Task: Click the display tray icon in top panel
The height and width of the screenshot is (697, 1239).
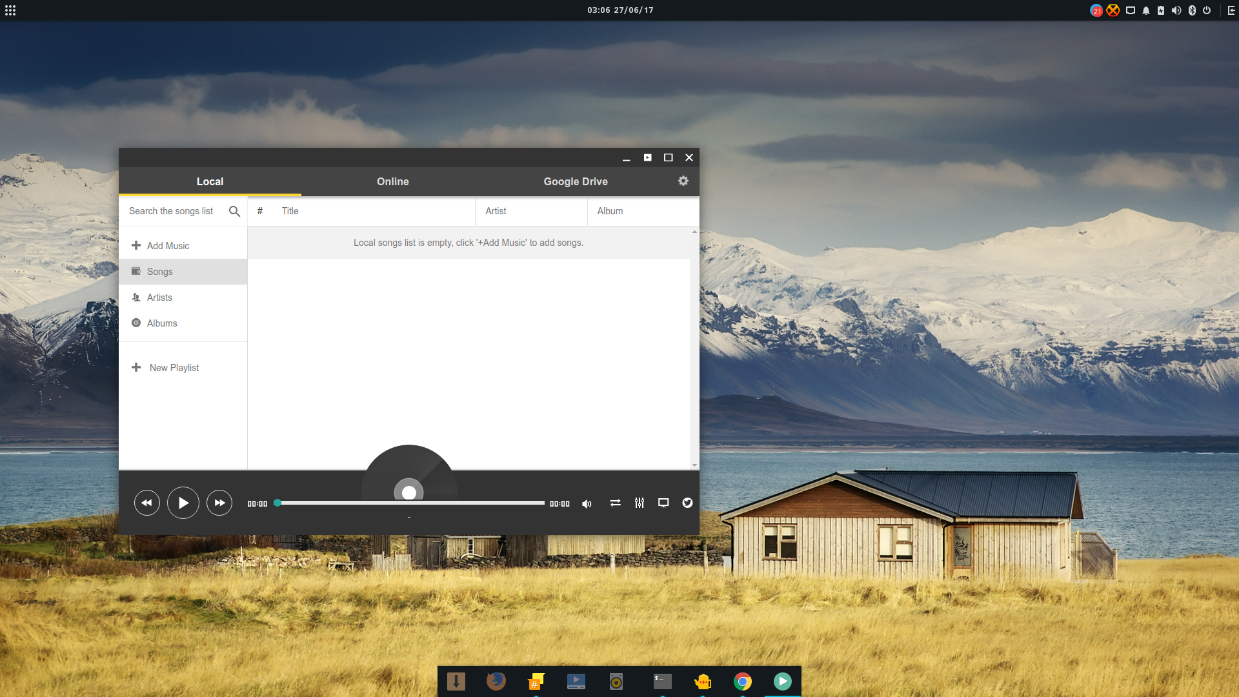Action: (1131, 10)
